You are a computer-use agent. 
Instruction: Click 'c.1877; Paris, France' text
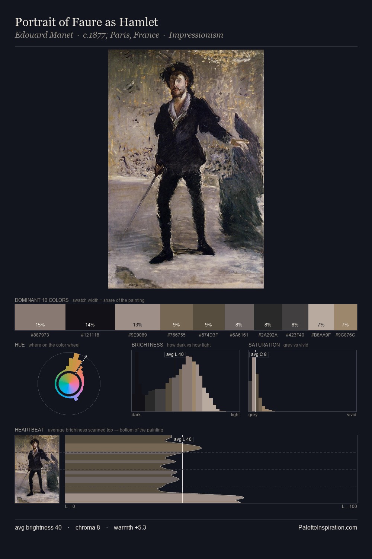(121, 35)
